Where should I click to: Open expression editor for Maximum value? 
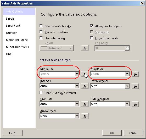[x=135, y=74]
